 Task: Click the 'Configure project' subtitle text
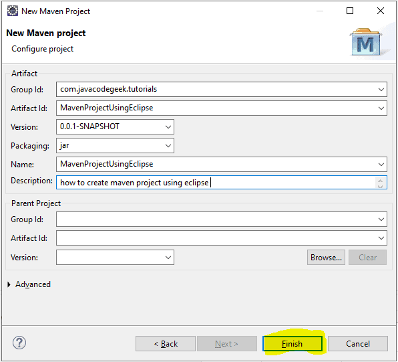[42, 49]
